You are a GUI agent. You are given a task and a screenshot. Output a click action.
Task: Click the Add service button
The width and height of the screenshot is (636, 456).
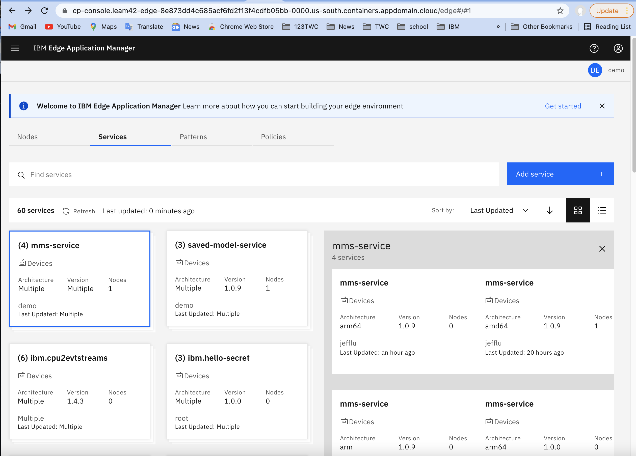(x=560, y=174)
